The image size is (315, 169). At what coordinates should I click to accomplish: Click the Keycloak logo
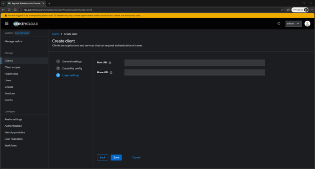26,24
